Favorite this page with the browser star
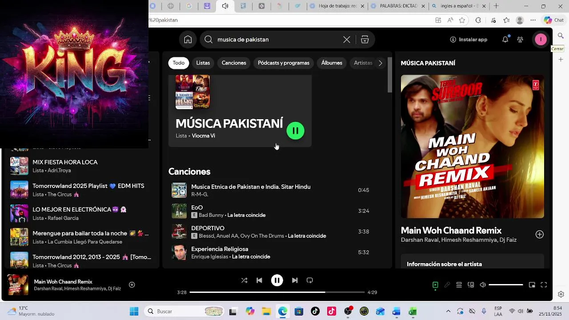This screenshot has height=320, width=569. pyautogui.click(x=462, y=20)
